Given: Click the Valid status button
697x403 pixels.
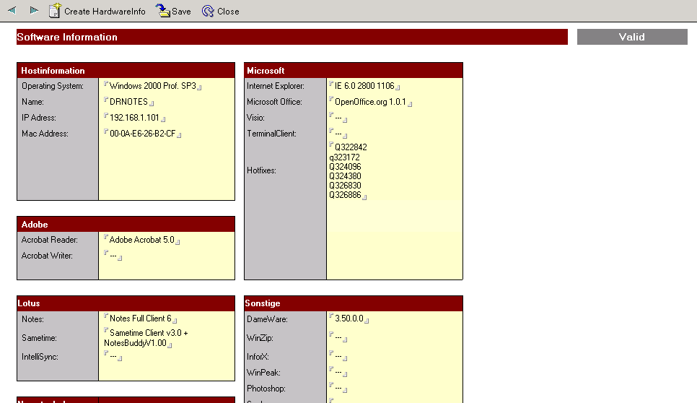Looking at the screenshot, I should coord(632,37).
